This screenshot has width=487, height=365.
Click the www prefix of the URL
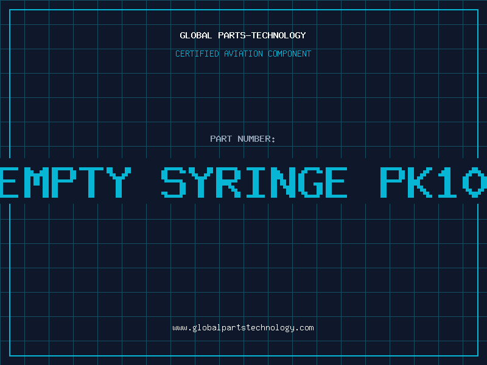(180, 328)
